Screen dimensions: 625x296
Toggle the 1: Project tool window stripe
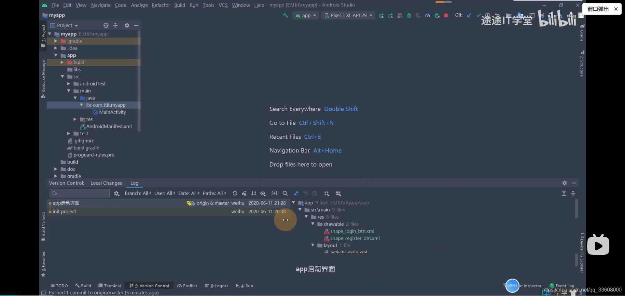pos(43,36)
